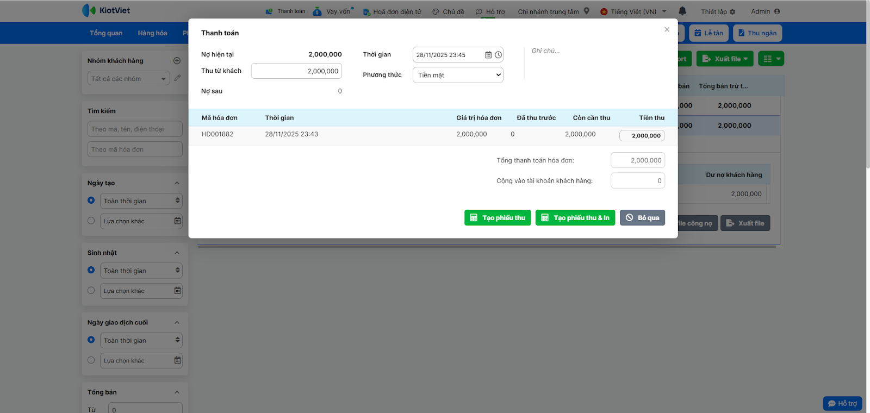Open calendar for Ngày giao dịch cuối range
This screenshot has width=870, height=413.
pos(178,360)
